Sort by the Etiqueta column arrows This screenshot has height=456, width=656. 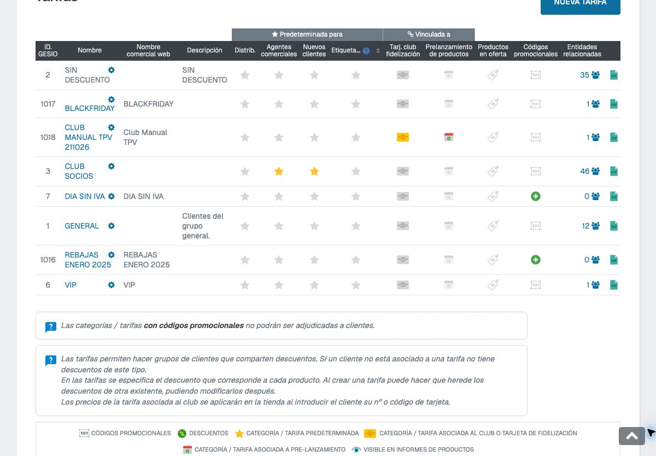click(378, 51)
